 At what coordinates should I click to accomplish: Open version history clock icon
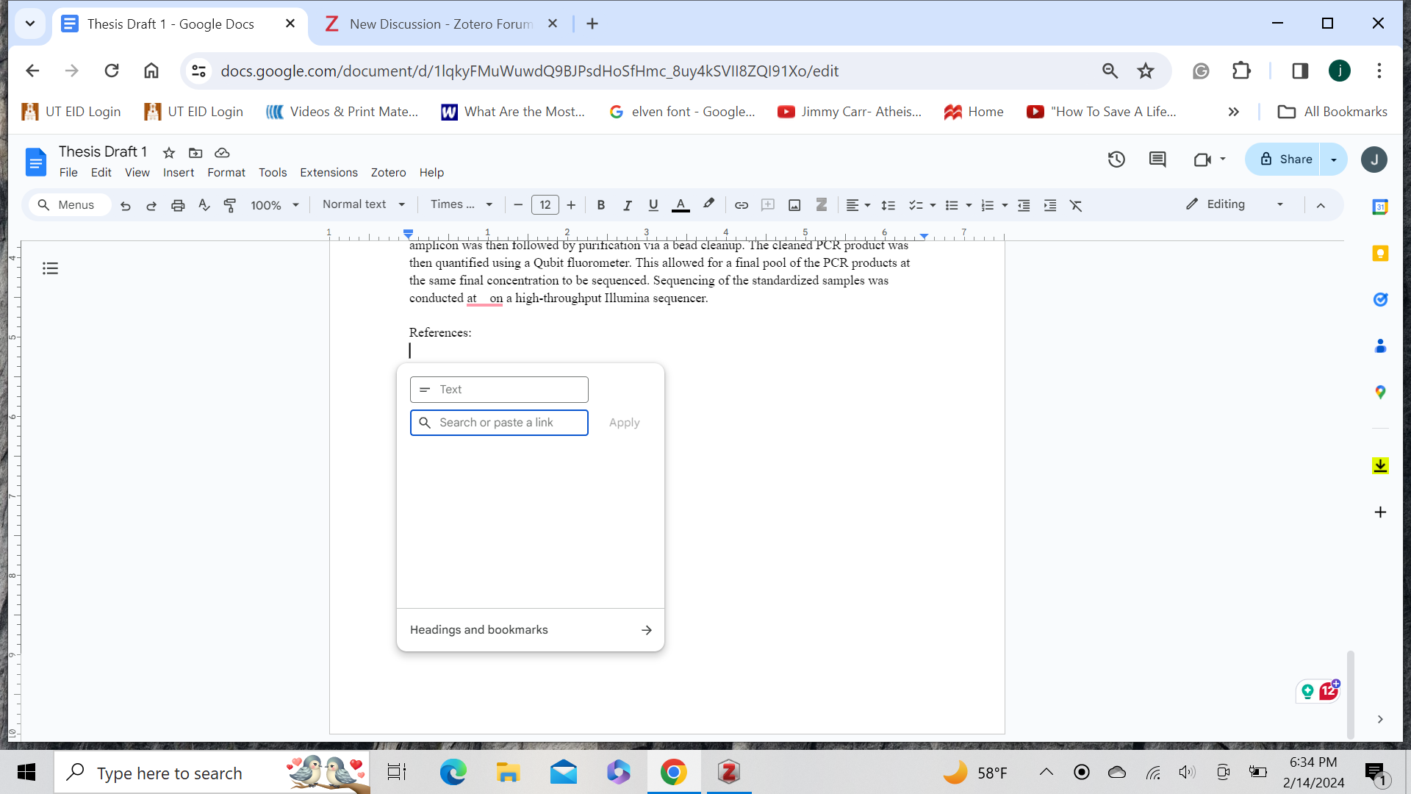coord(1116,160)
